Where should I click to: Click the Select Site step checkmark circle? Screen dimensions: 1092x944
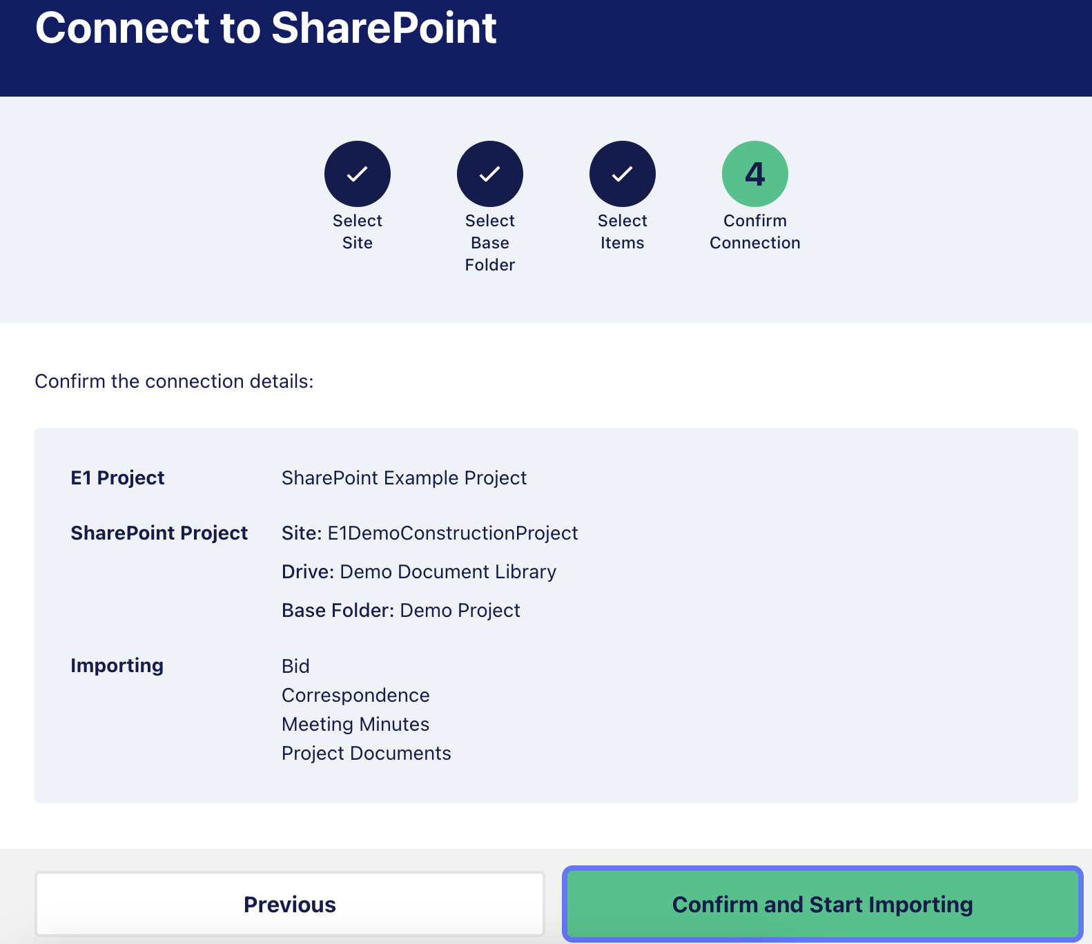click(358, 174)
